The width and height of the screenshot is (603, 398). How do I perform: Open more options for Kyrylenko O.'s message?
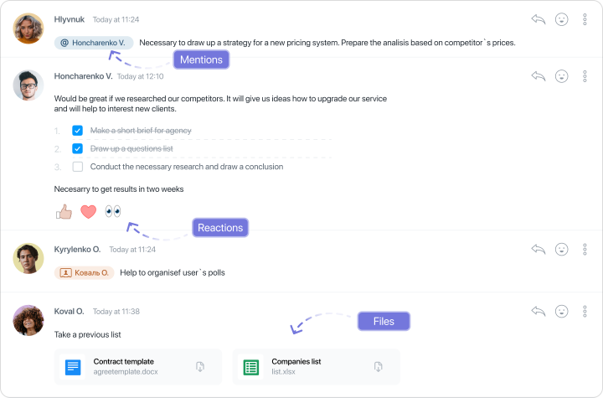585,249
